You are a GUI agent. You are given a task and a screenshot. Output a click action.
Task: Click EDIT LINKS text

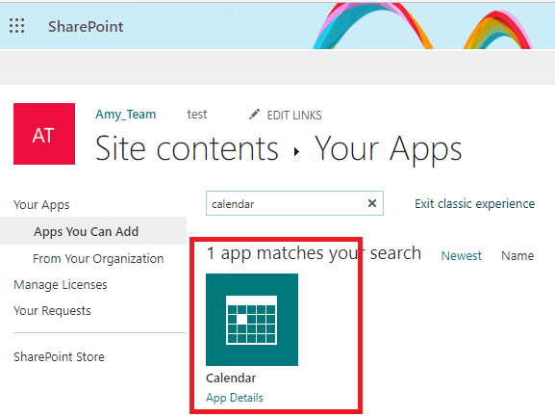click(294, 116)
